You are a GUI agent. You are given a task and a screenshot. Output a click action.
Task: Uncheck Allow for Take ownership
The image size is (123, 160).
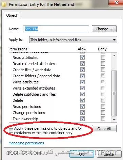pos(82,119)
